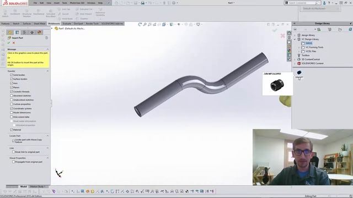Switch to the Features ribbon tab
The height and width of the screenshot is (198, 353).
click(6, 24)
